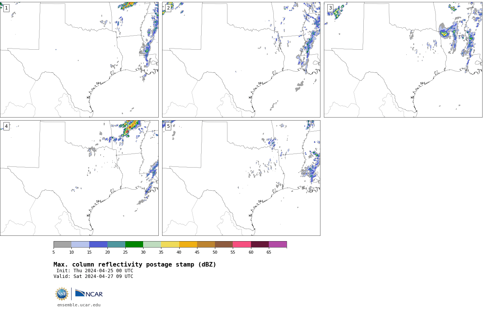Click the colorbar tick label 25

pos(125,252)
